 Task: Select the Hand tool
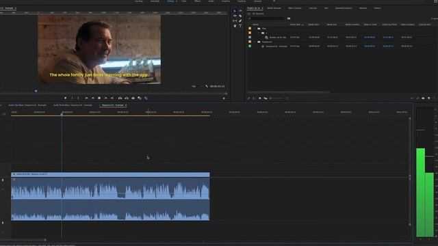pyautogui.click(x=235, y=26)
